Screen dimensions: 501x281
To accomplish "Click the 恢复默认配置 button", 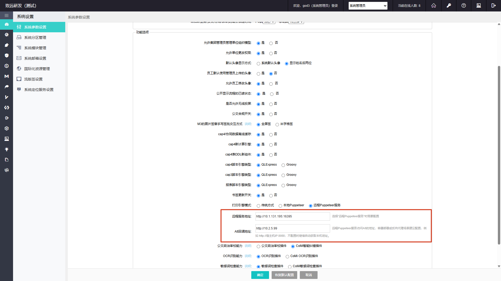I will point(284,275).
